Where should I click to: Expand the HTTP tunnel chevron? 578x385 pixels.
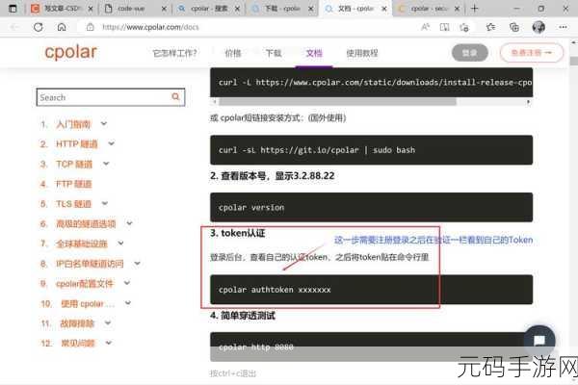click(x=112, y=143)
